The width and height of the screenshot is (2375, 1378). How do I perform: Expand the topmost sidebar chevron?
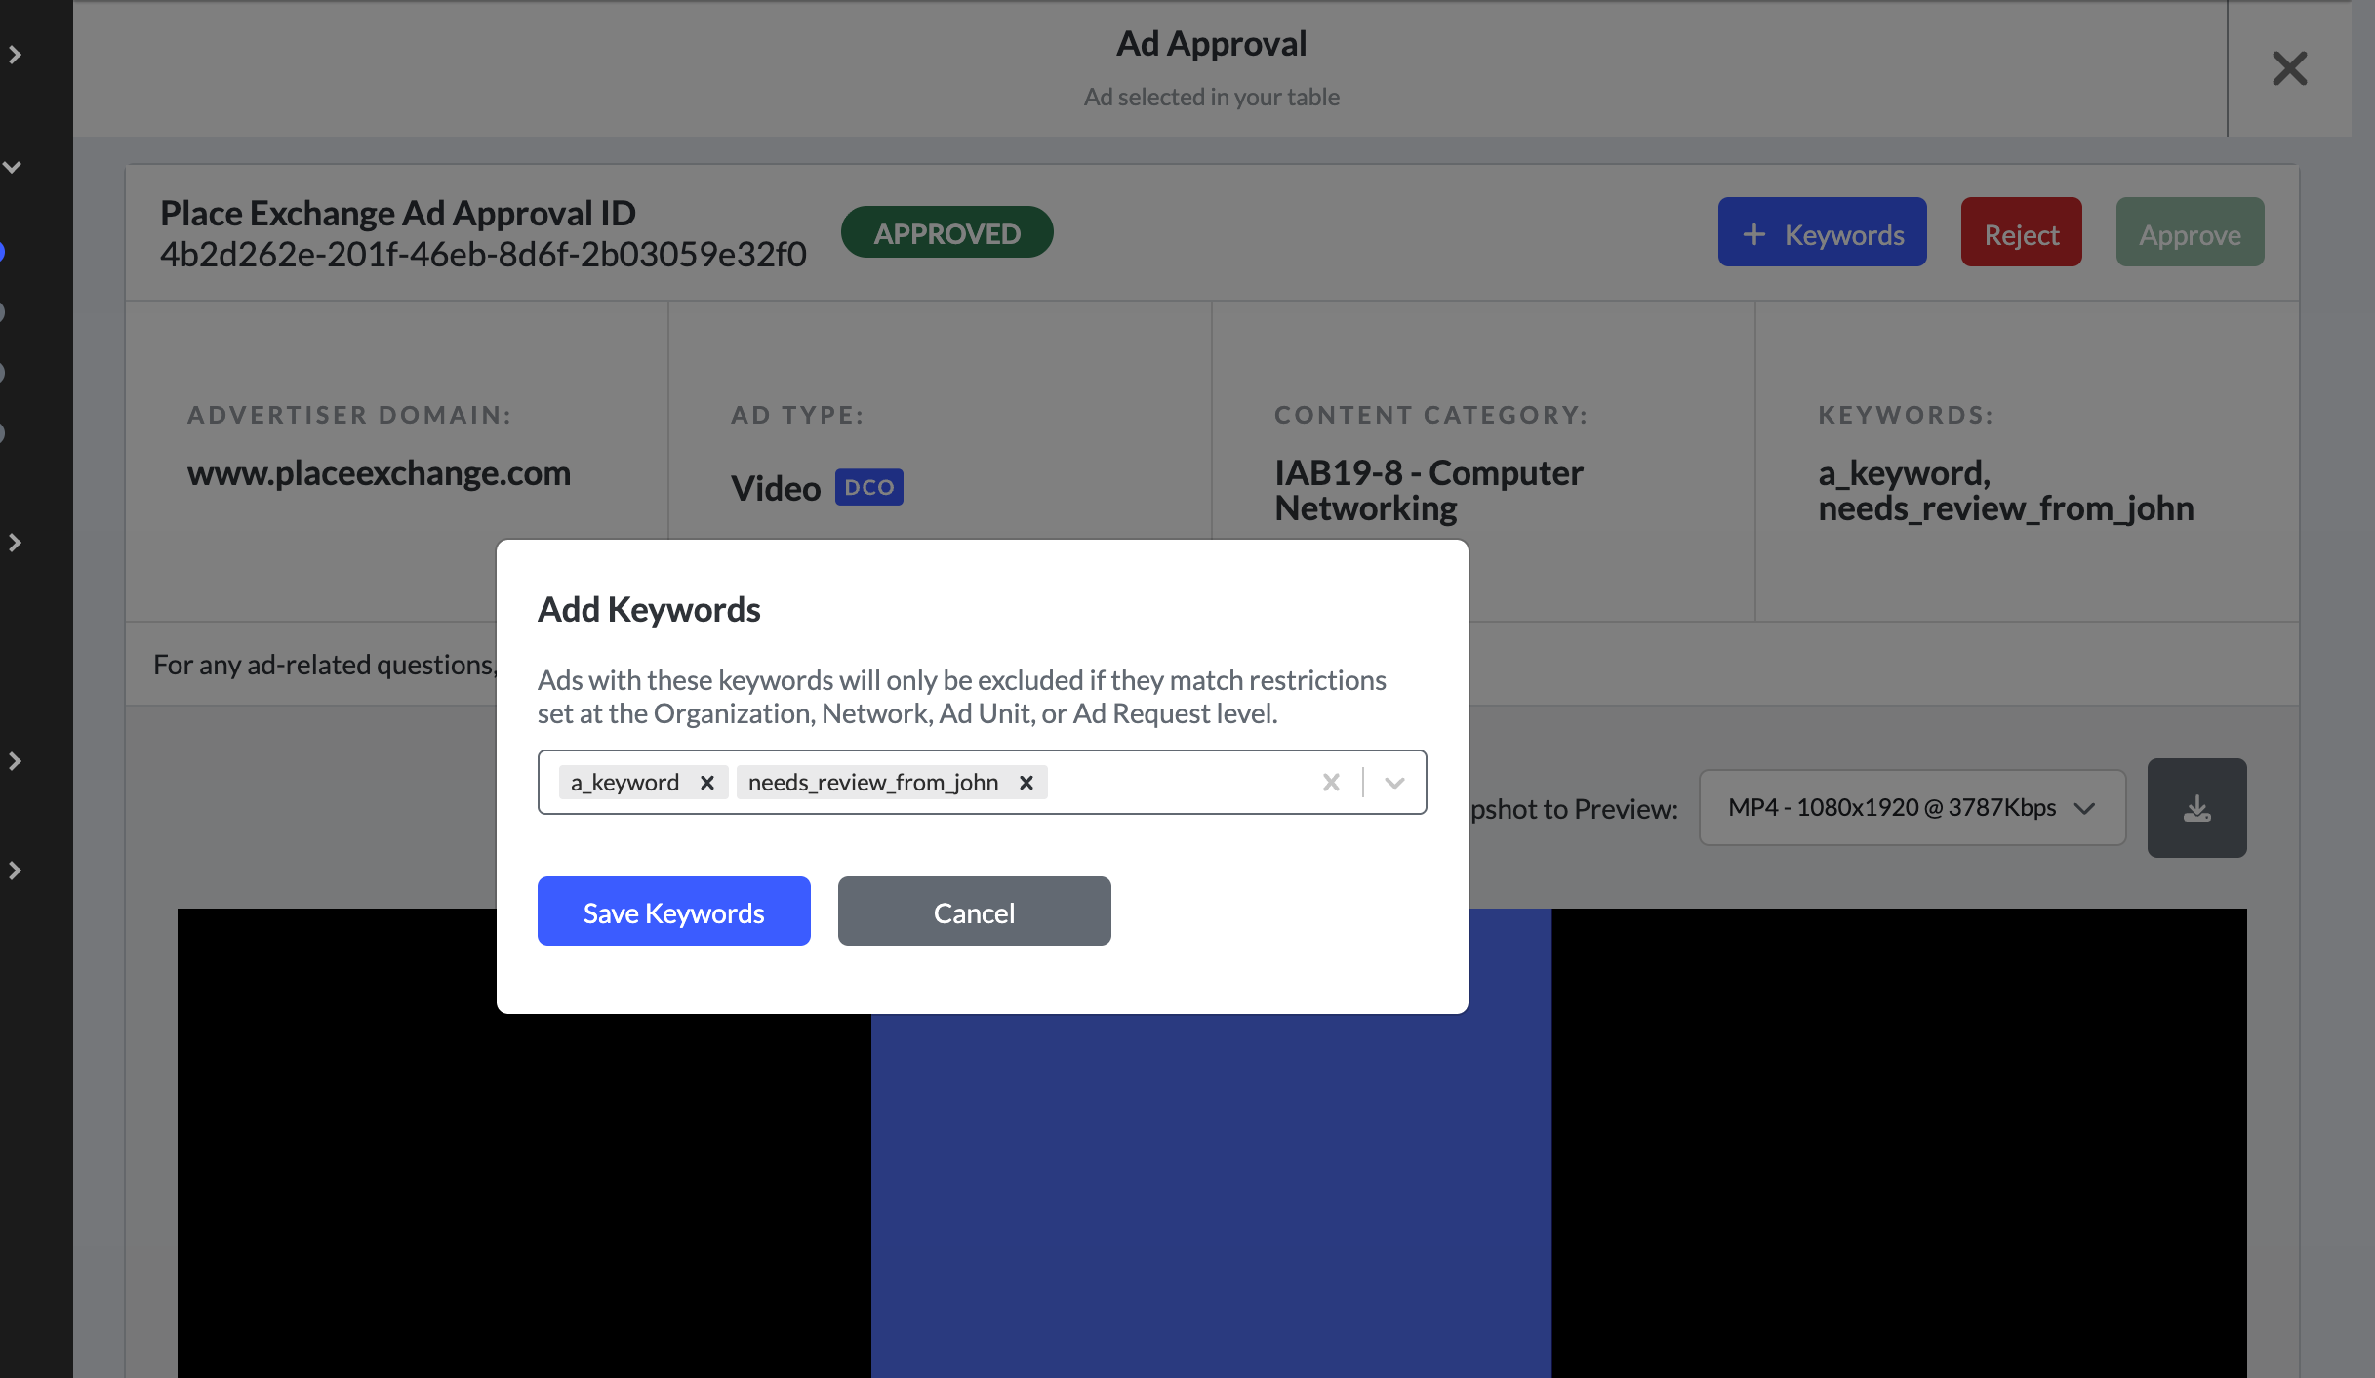coord(15,55)
